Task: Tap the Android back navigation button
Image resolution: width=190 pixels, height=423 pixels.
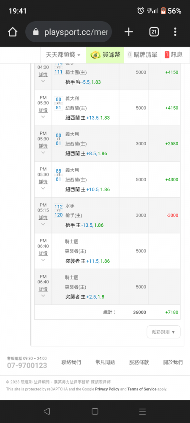Action: (47, 411)
